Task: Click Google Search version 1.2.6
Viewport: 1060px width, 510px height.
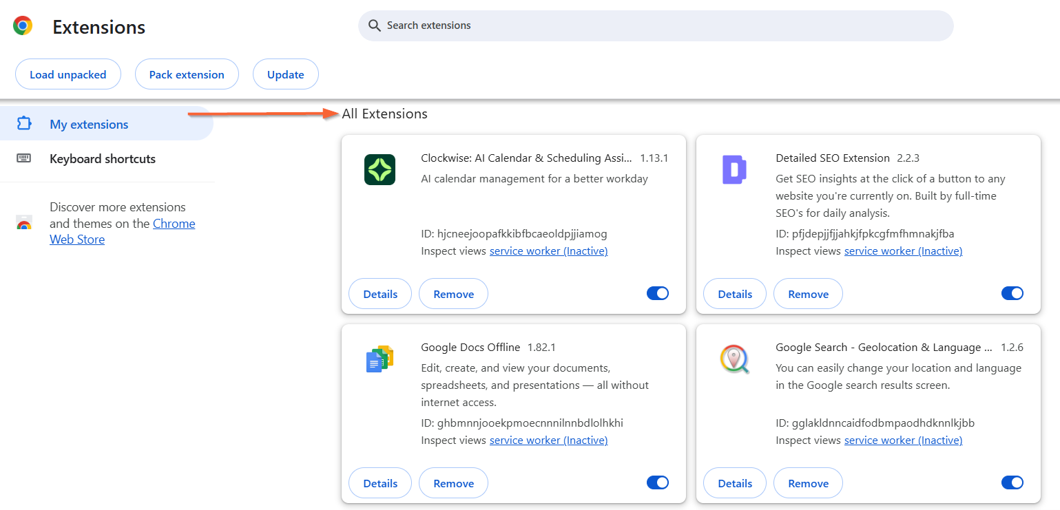Action: click(1012, 347)
